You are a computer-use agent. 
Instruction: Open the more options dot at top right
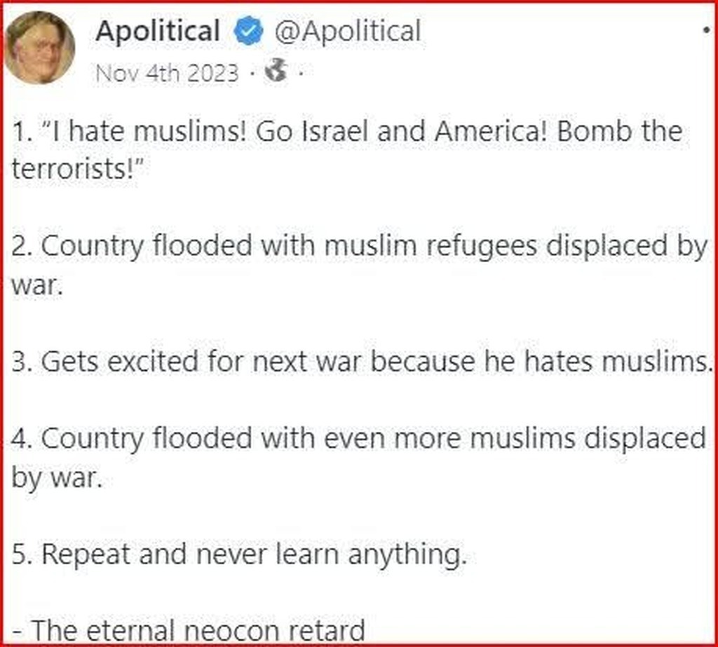[706, 32]
